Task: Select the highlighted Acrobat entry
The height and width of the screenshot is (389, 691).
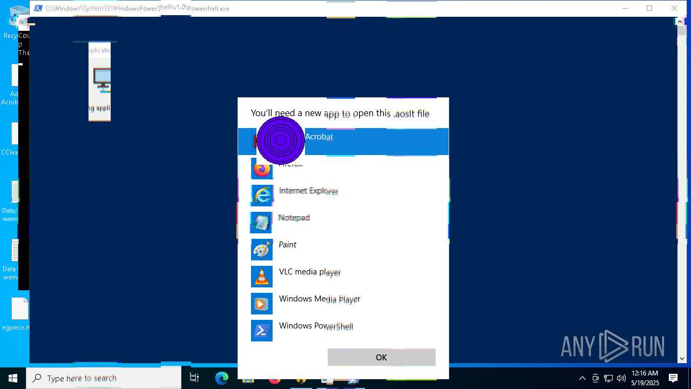Action: point(343,142)
